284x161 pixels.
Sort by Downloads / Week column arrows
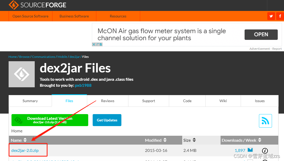pos(260,140)
